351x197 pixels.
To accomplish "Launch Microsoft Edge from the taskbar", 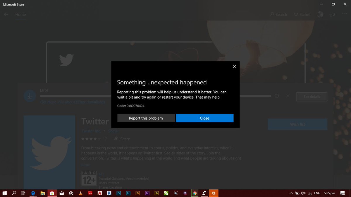I will pos(33,193).
